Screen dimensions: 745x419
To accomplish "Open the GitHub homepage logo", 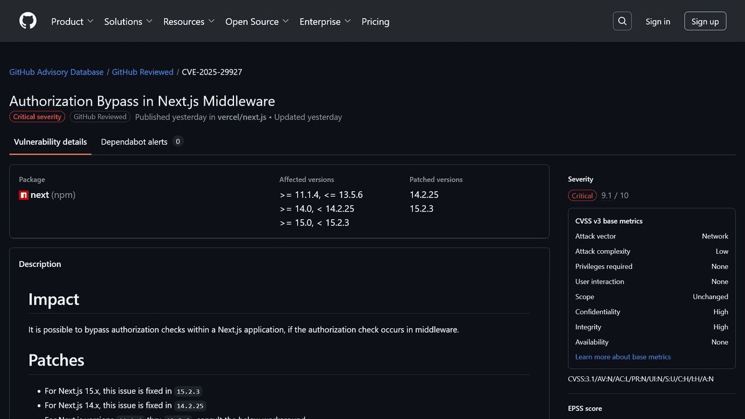I will pos(28,21).
